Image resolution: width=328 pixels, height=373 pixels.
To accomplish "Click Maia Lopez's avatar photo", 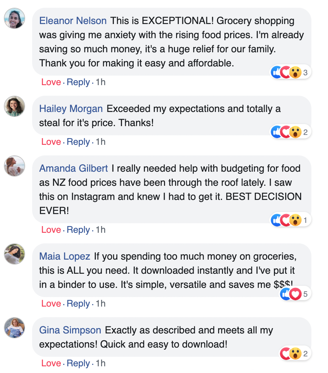I will point(14,254).
